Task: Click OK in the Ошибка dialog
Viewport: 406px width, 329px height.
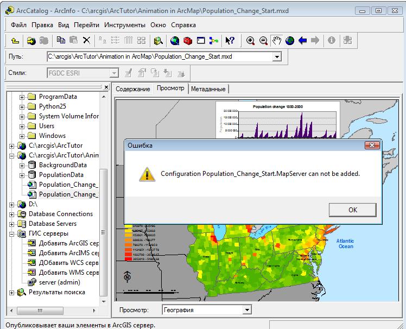Action: [x=353, y=210]
